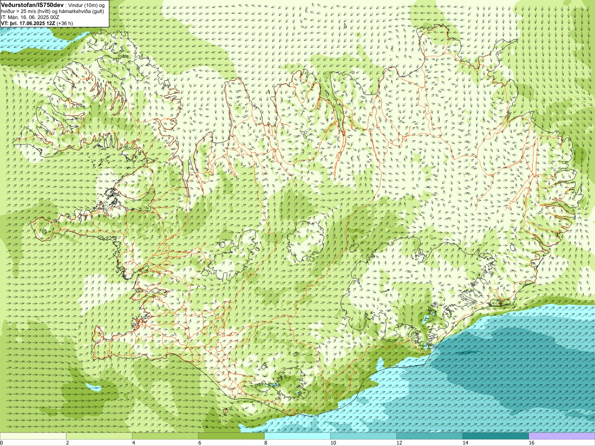
Task: Click the 'VT: þri. 17.06.2025 12Z' valid time
Action: tap(28, 23)
